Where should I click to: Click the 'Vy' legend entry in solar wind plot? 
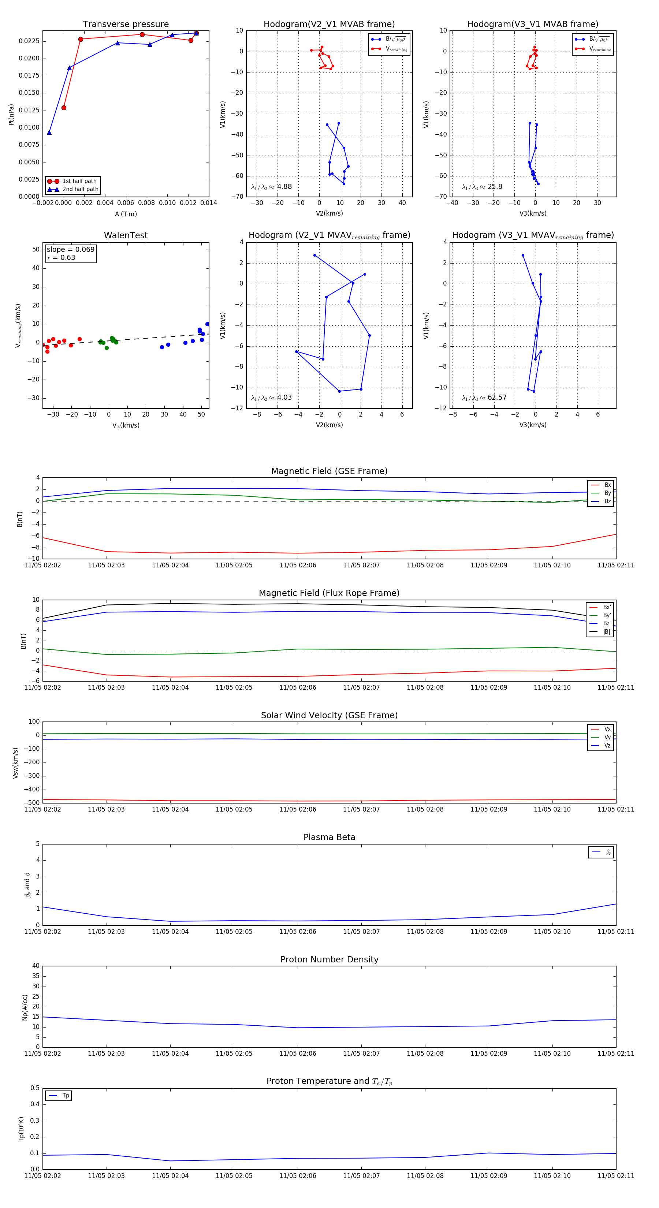pos(601,737)
